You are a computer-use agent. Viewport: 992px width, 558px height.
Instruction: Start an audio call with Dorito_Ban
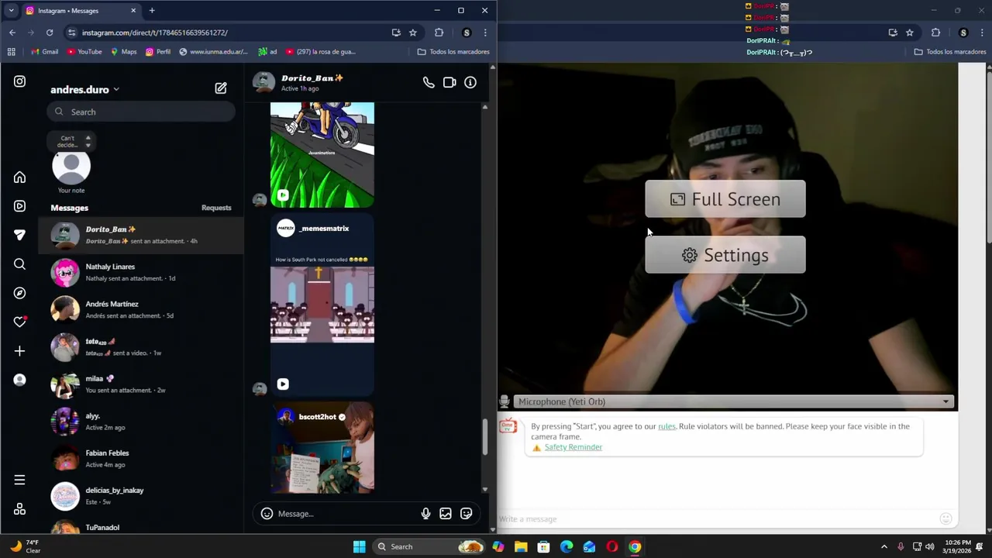point(429,82)
